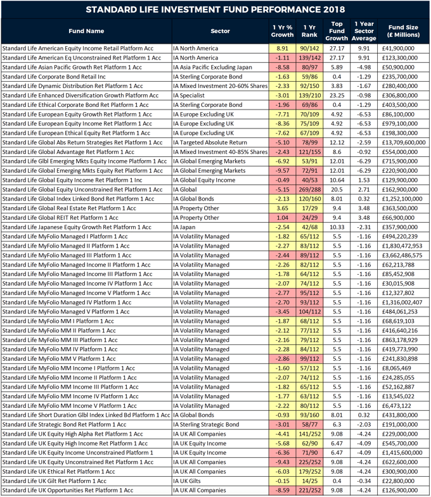Select the table title Standard Life Investment Fund Performance 2018
Image resolution: width=431 pixels, height=497 pixels.
(x=215, y=9)
